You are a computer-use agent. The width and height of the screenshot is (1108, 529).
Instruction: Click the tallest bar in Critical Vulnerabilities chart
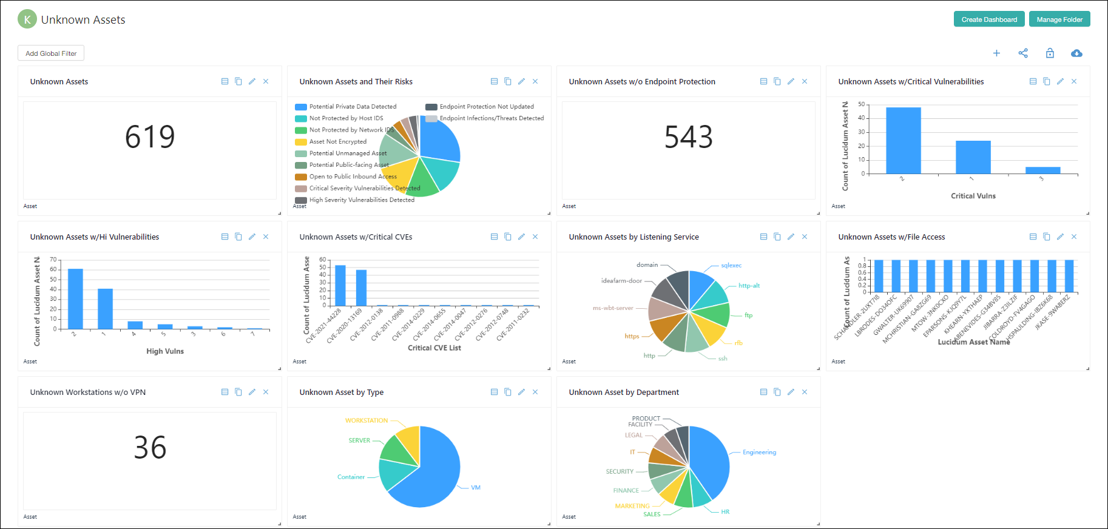tap(904, 141)
